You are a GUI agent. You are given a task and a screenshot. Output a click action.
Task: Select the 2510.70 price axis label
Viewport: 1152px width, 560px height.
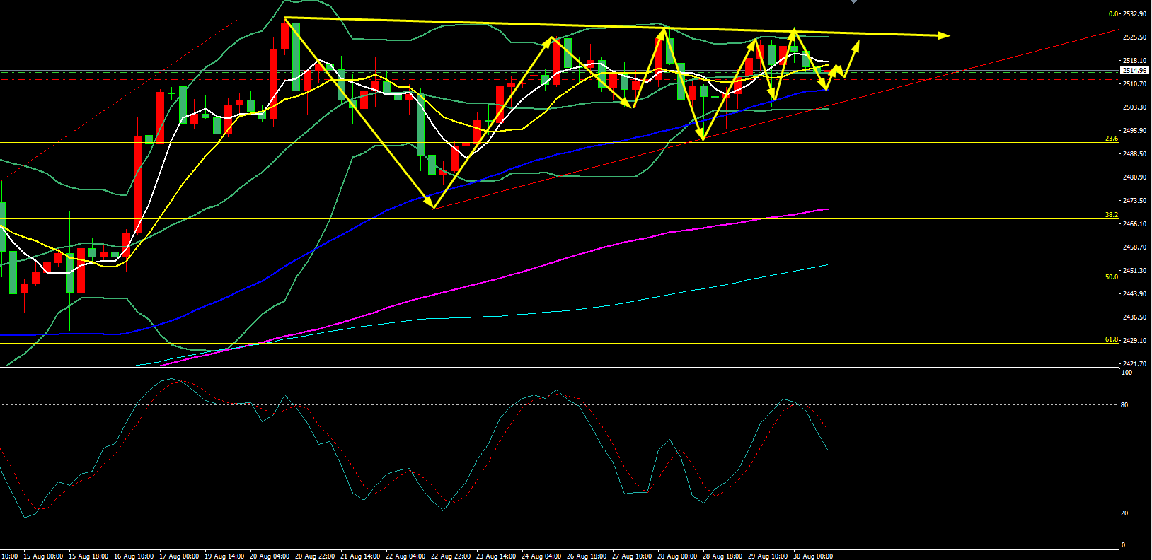tap(1134, 84)
